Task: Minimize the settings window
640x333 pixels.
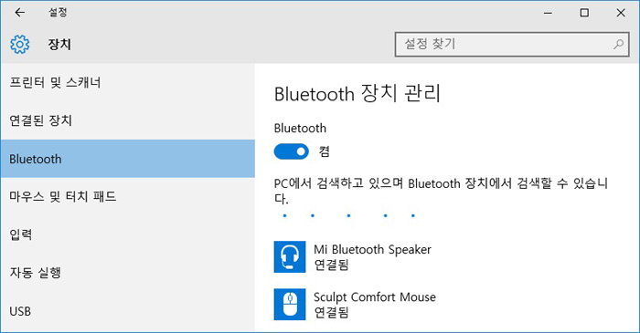Action: (548, 13)
